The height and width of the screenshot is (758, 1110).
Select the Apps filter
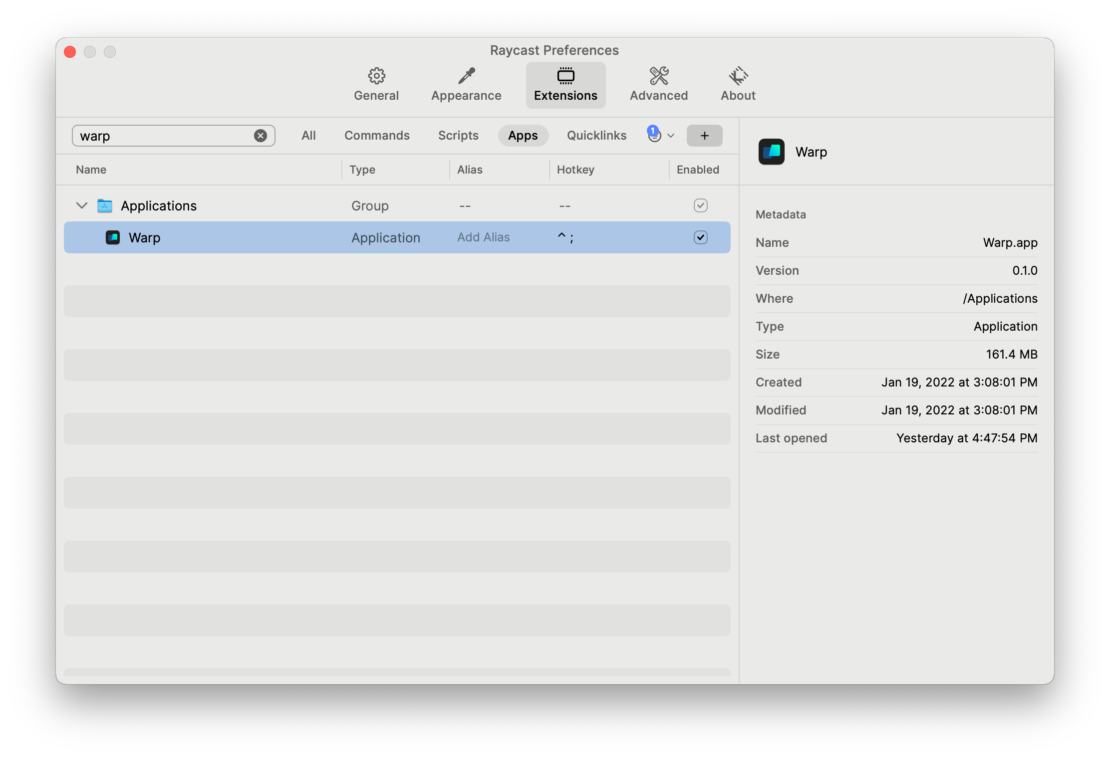pos(523,136)
